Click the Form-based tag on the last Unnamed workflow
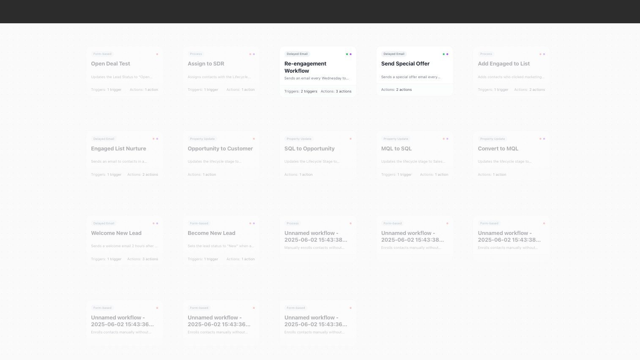 pos(295,308)
